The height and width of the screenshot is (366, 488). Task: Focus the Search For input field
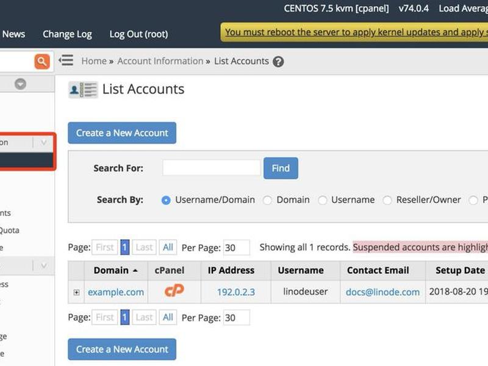[212, 168]
